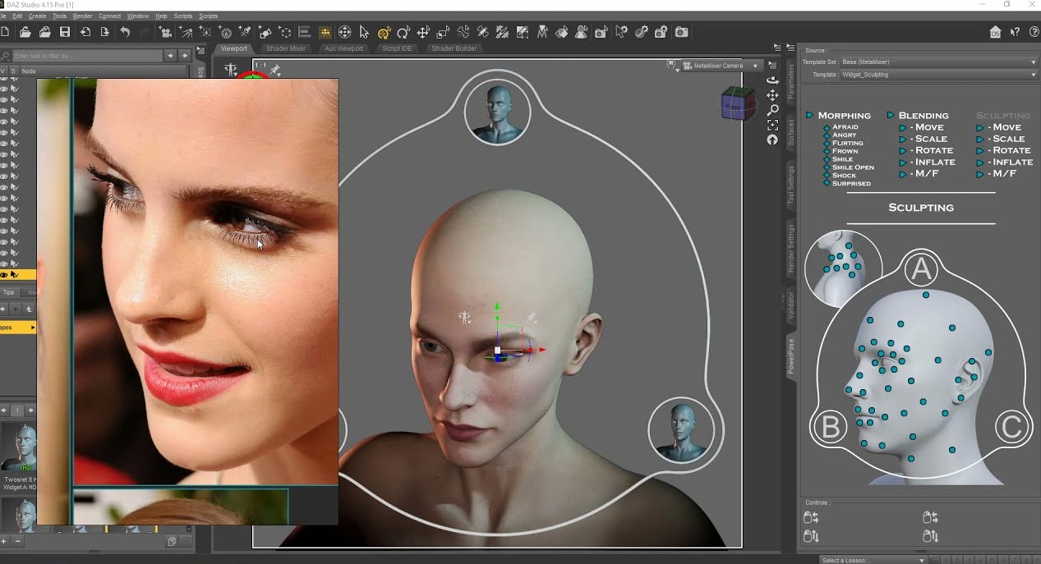Open the MetaMixer Camera selector dropdown

(722, 66)
